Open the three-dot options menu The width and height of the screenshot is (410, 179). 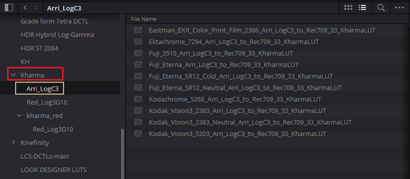(x=399, y=8)
